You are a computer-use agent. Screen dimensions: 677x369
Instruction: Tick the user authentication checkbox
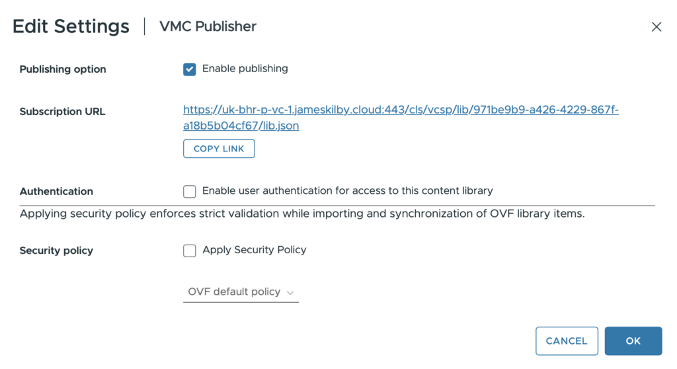pyautogui.click(x=190, y=192)
